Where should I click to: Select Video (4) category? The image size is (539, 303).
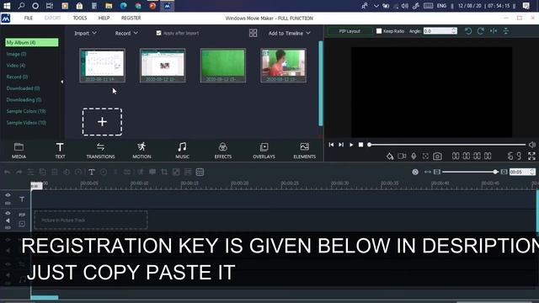click(16, 66)
